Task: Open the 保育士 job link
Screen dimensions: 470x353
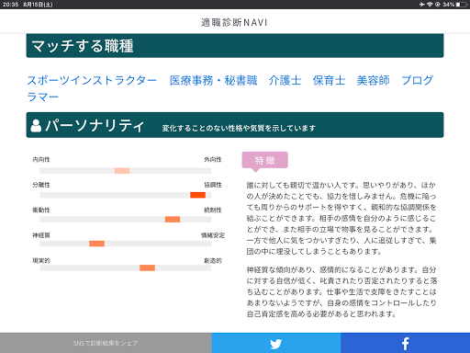Action: point(329,80)
